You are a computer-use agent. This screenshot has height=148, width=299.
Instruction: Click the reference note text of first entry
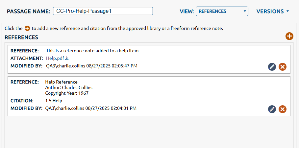pyautogui.click(x=92, y=51)
